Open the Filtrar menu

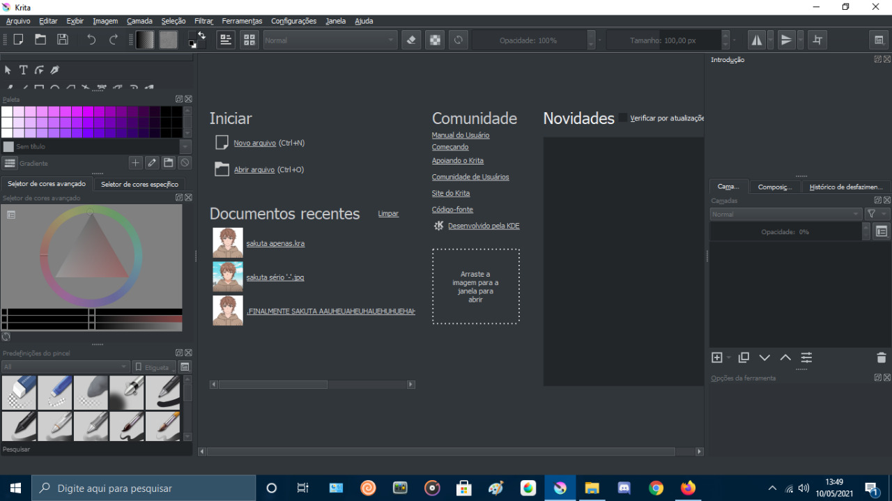203,21
